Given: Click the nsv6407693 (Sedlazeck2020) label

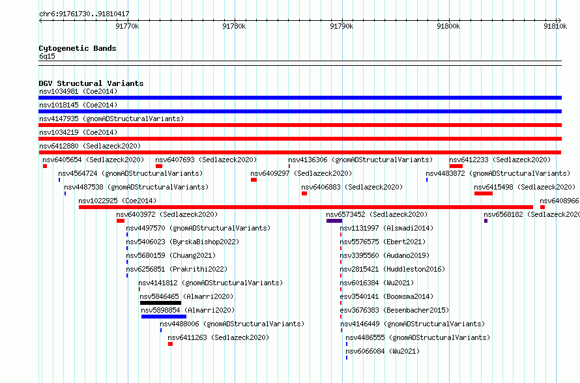Looking at the screenshot, I should click(206, 160).
